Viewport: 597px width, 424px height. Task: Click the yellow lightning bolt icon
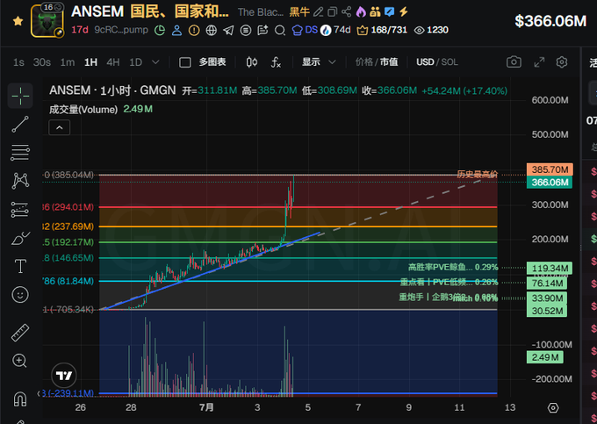tap(404, 12)
